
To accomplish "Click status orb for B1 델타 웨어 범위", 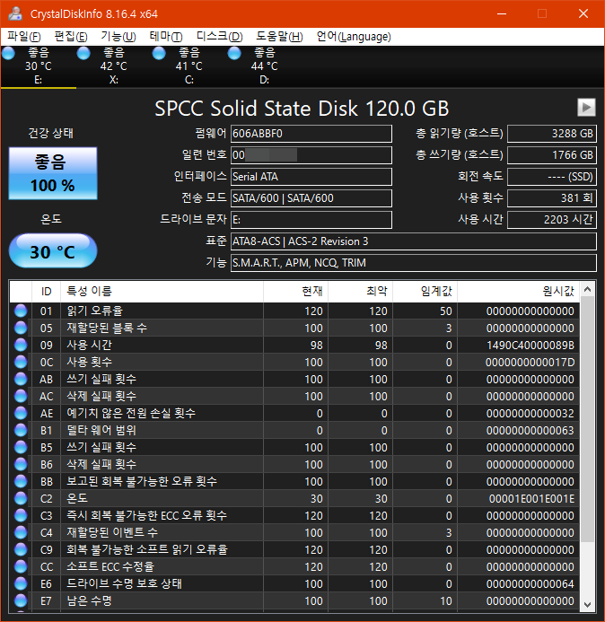I will 21,430.
